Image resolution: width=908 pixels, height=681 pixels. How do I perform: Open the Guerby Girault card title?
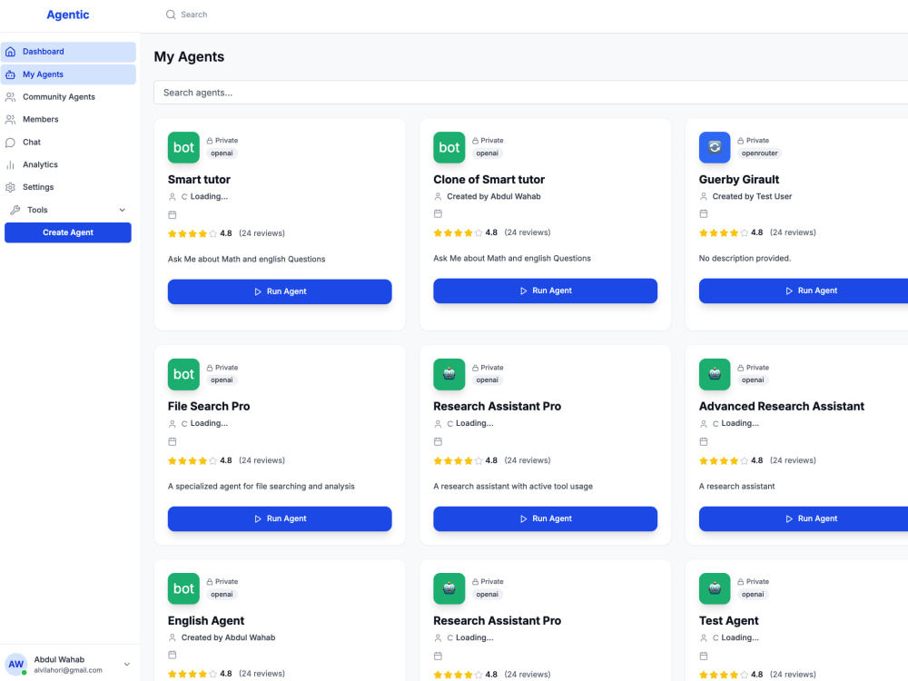point(739,180)
